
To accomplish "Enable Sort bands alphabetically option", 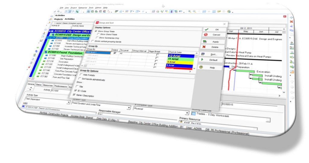I will [80, 78].
